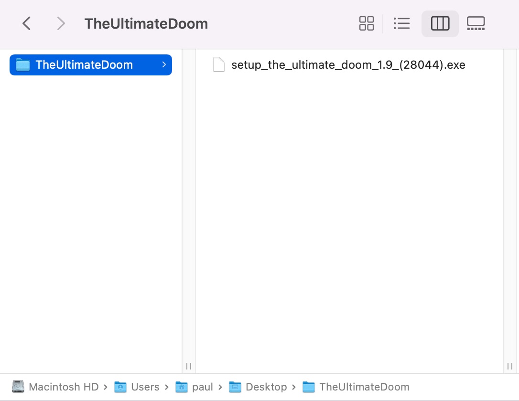Click the TheUltimateDoom folder icon in column

coord(23,65)
